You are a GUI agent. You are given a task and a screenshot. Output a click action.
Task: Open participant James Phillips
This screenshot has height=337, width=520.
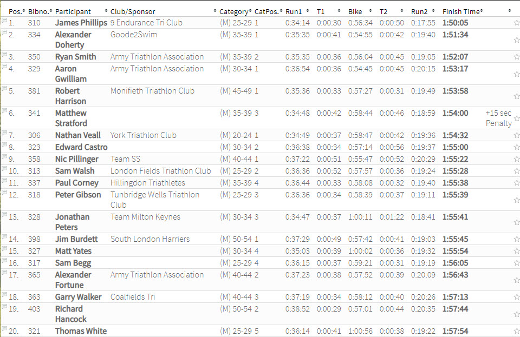pyautogui.click(x=81, y=23)
